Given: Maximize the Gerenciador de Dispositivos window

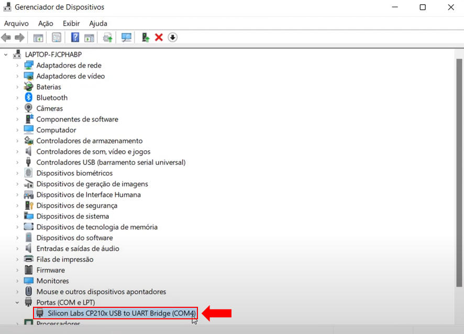Looking at the screenshot, I should pos(423,7).
